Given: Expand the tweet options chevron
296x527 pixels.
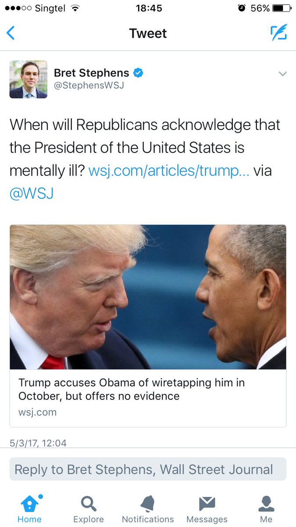Looking at the screenshot, I should [x=283, y=74].
